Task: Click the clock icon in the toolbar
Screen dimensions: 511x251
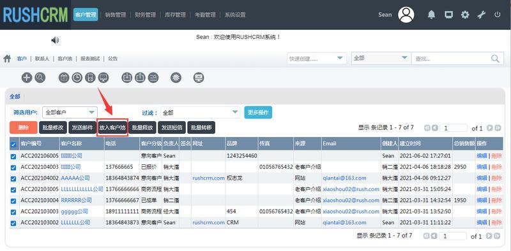Action: pos(77,78)
